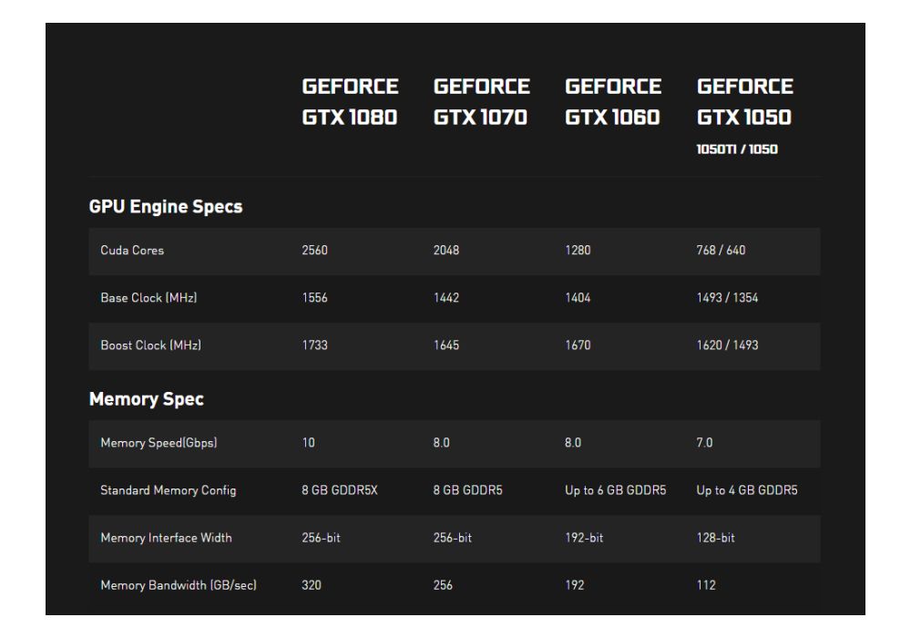Click the Memory Interface Width row label

166,538
